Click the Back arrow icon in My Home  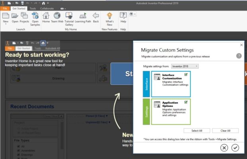pyautogui.click(x=96, y=16)
